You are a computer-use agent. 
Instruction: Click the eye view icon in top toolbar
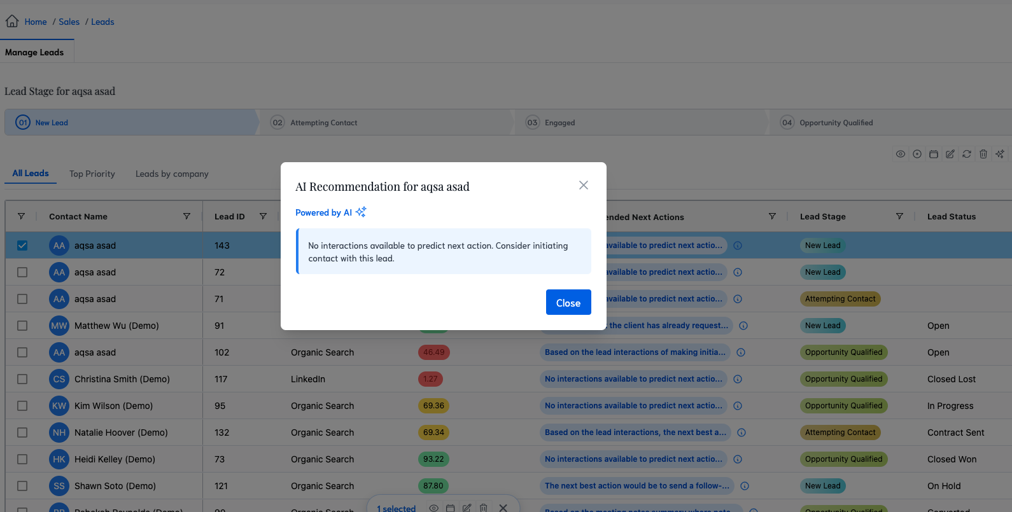(900, 154)
